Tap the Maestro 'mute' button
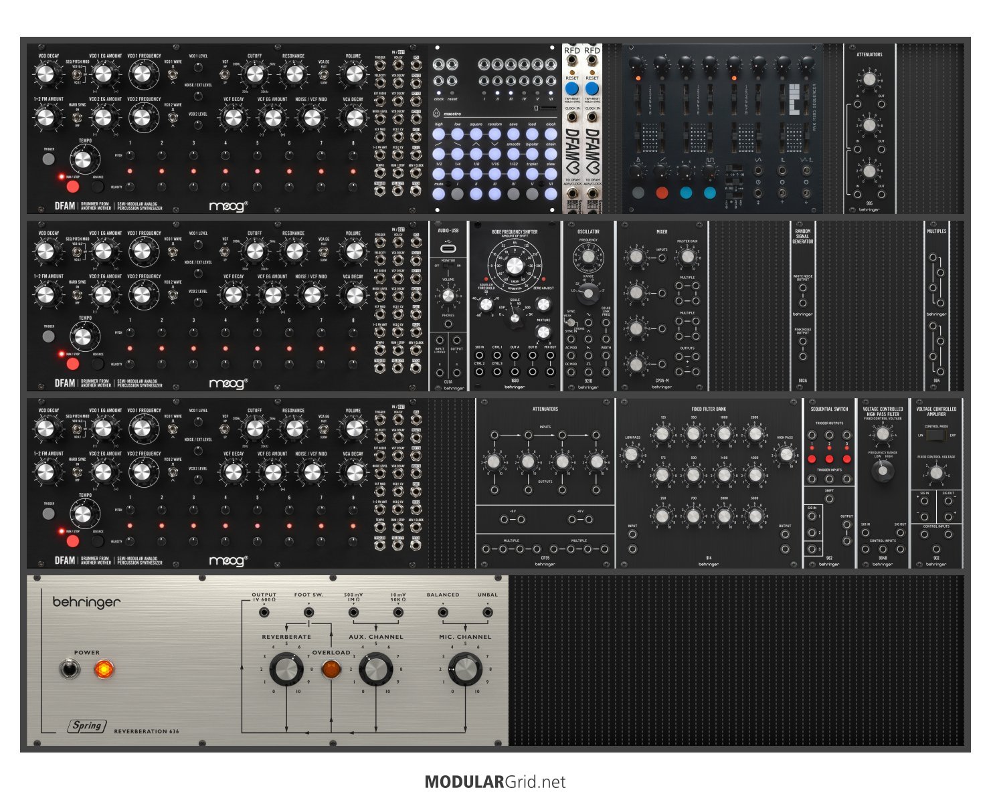The width and height of the screenshot is (991, 796). pos(439,194)
